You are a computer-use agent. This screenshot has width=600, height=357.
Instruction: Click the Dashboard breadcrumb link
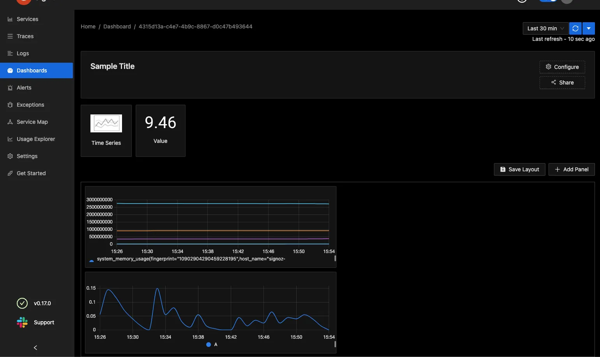117,26
